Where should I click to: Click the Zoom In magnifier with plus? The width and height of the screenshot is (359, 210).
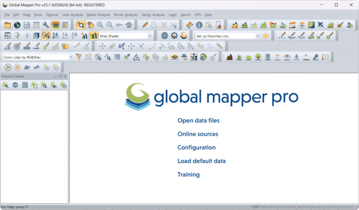(100, 25)
